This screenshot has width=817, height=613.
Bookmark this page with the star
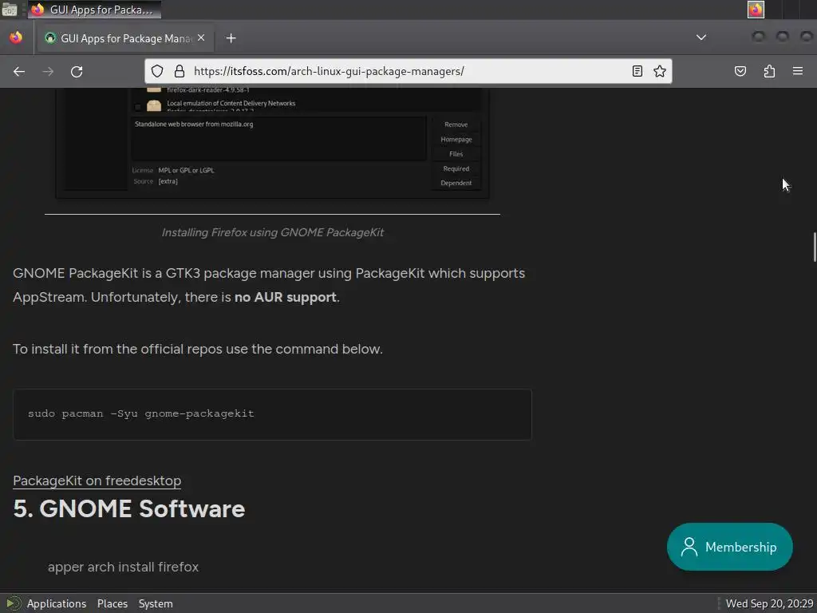click(660, 71)
